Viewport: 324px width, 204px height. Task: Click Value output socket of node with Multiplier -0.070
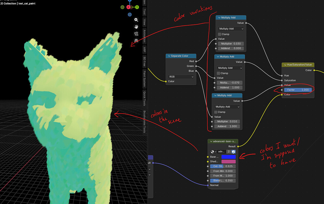(245, 62)
